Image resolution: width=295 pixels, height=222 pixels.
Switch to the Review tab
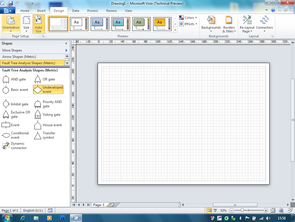click(x=111, y=11)
